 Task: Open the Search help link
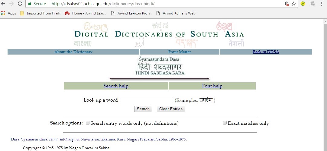click(116, 86)
